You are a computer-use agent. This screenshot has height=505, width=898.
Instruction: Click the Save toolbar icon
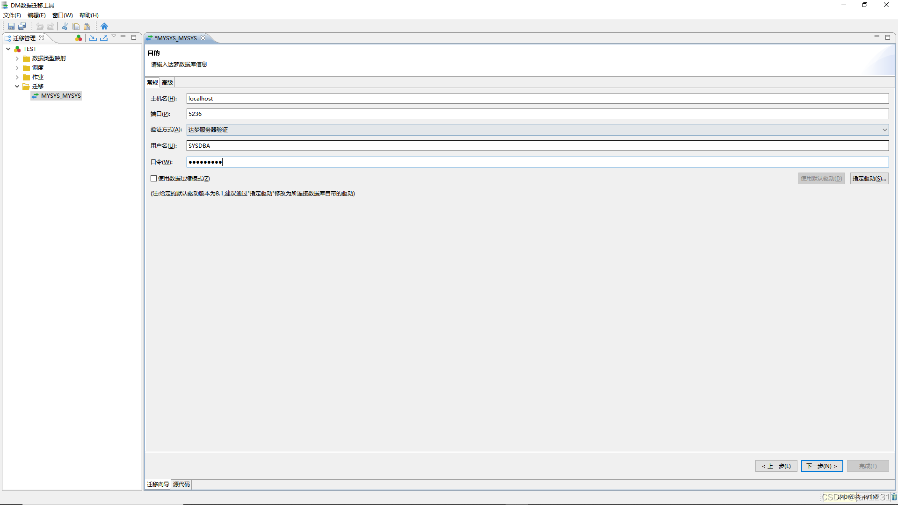(x=11, y=27)
